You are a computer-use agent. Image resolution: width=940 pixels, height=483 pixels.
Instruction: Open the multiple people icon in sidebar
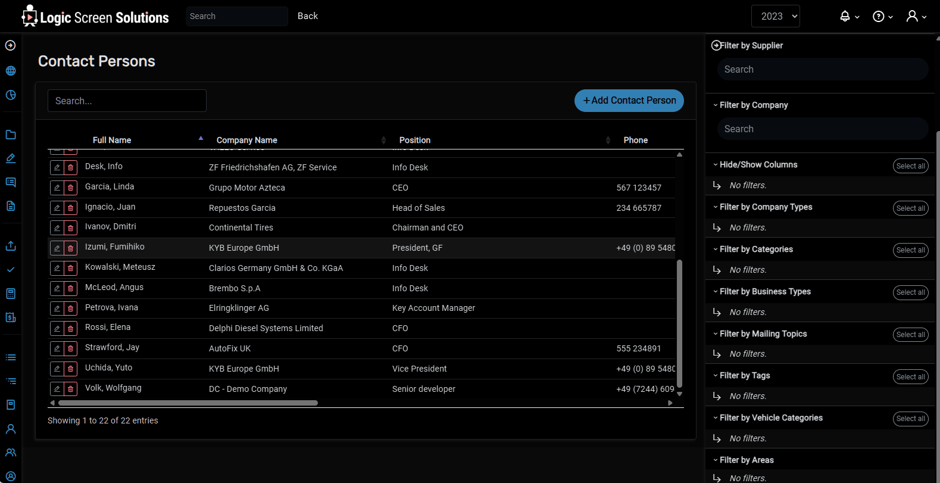(x=10, y=453)
